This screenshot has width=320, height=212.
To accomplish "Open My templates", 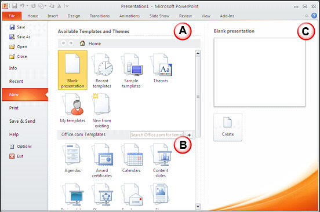I will click(x=72, y=108).
